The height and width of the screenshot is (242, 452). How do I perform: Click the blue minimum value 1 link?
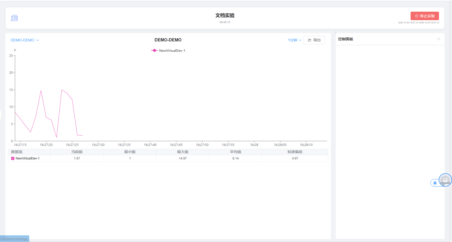pos(130,158)
